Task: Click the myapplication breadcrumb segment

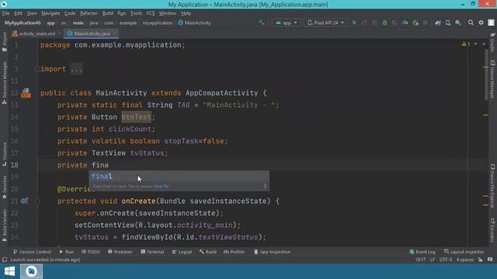Action: (x=158, y=22)
